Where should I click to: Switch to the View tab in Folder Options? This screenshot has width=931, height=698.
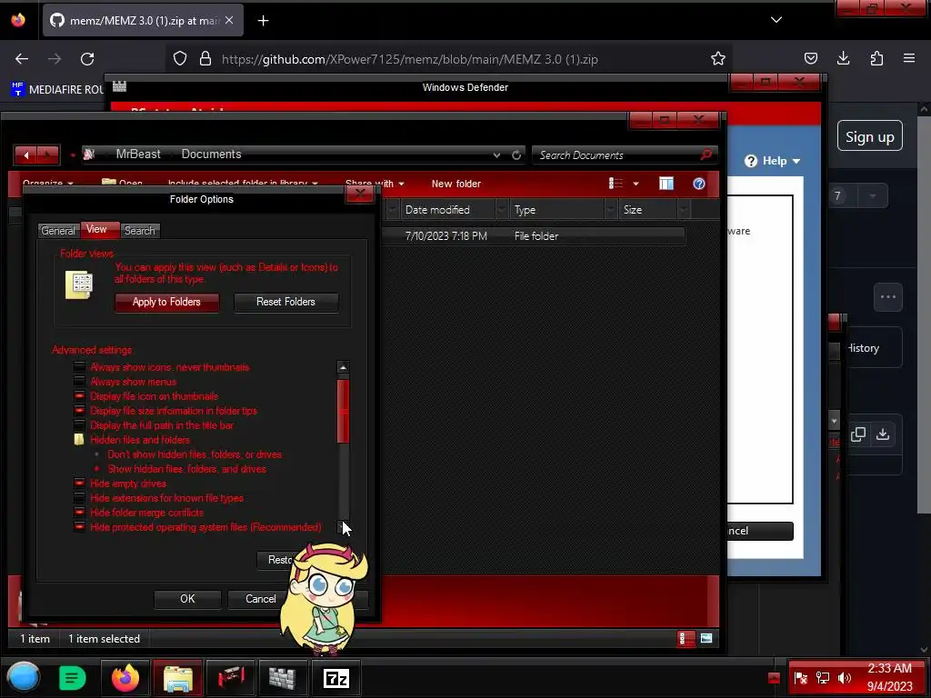pyautogui.click(x=99, y=229)
